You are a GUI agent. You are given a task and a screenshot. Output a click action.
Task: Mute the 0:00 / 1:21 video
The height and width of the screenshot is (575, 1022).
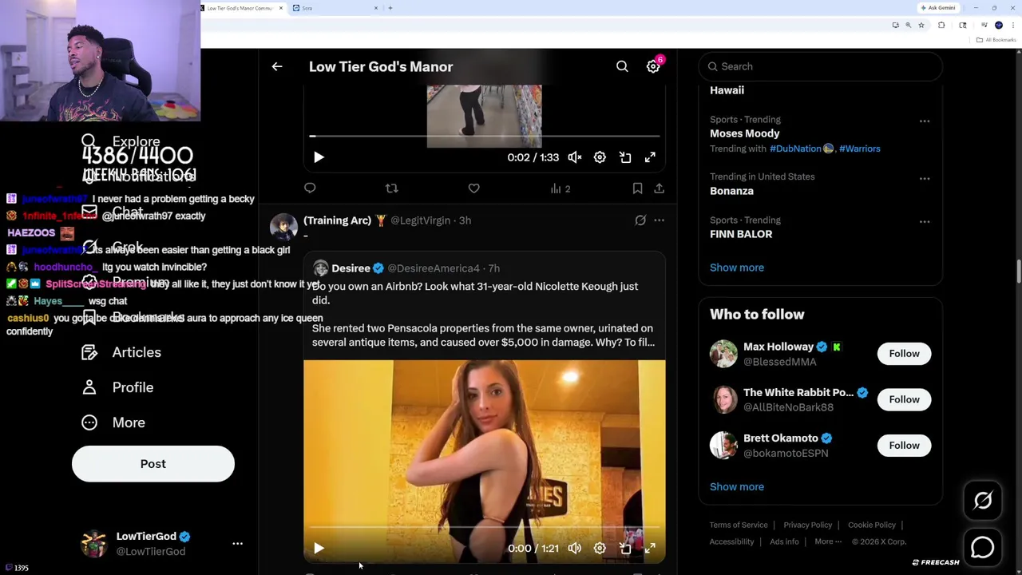click(575, 549)
